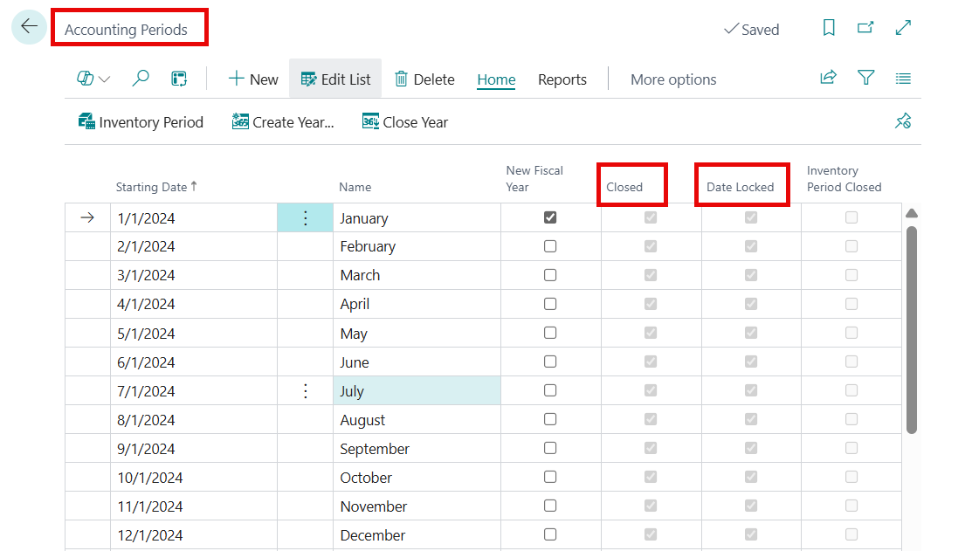The height and width of the screenshot is (551, 972).
Task: Click the back arrow button
Action: 29,28
